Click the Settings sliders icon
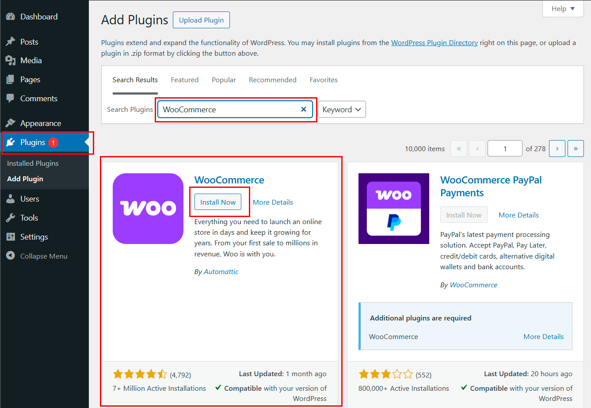591x408 pixels. 11,237
